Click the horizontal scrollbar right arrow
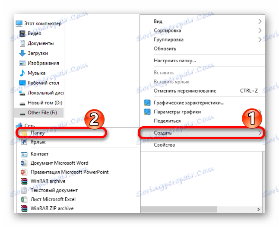Screen dimensions: 279x227 (259, 209)
